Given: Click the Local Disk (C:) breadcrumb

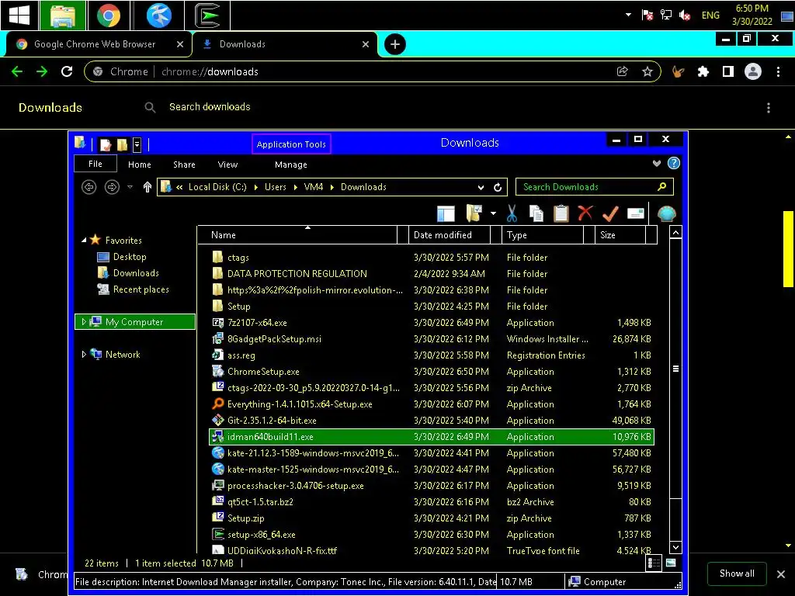Looking at the screenshot, I should tap(217, 187).
